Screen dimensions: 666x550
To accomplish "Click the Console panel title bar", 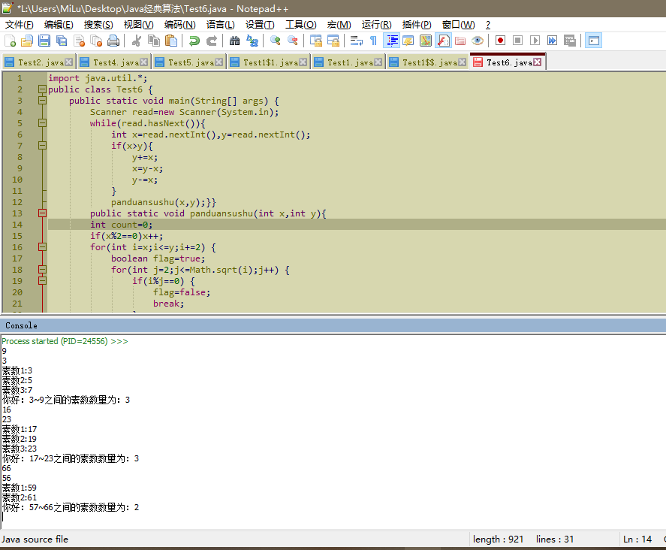I will [x=333, y=325].
